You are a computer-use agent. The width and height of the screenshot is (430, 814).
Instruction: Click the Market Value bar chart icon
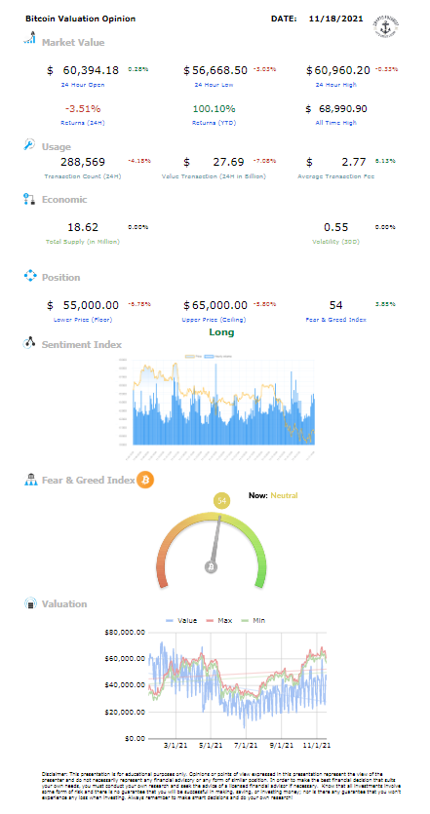coord(30,38)
